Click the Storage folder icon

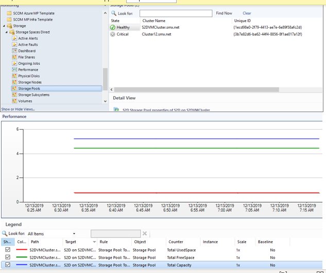pos(9,26)
